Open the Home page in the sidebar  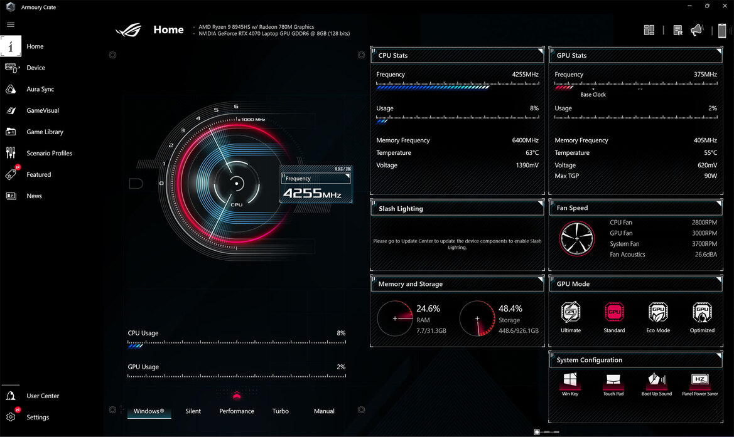35,46
